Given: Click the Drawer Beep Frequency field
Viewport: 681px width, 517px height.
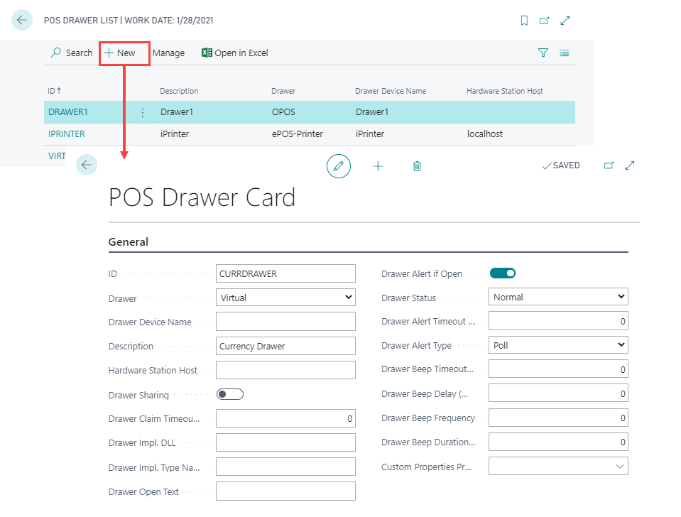Looking at the screenshot, I should [x=558, y=418].
